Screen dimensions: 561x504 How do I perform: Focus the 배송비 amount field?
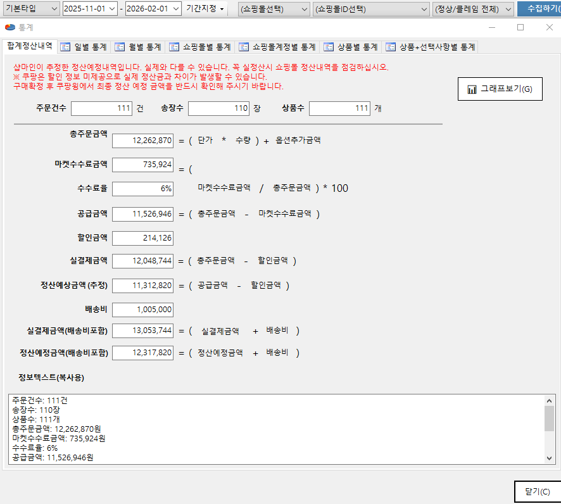142,310
